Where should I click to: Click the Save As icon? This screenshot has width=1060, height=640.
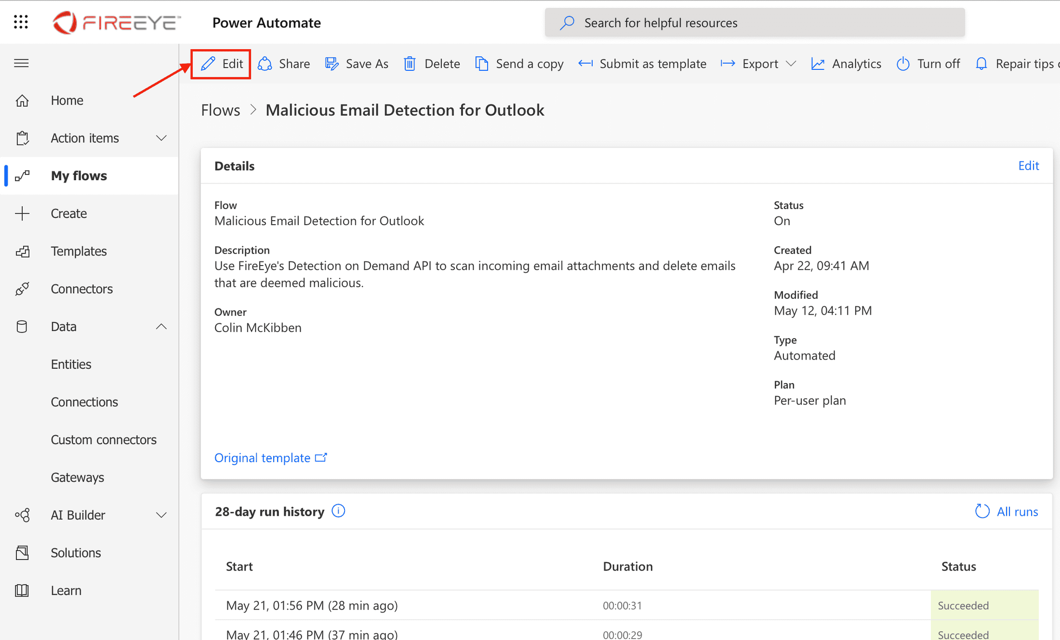tap(332, 63)
